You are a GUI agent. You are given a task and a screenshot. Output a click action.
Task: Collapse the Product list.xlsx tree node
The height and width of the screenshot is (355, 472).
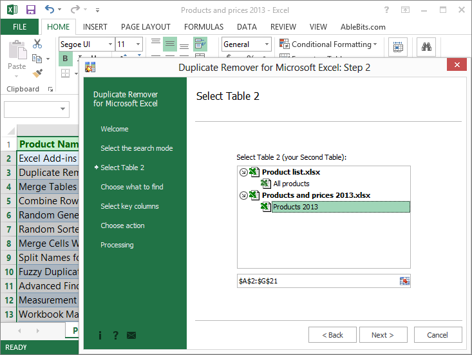[x=243, y=172]
